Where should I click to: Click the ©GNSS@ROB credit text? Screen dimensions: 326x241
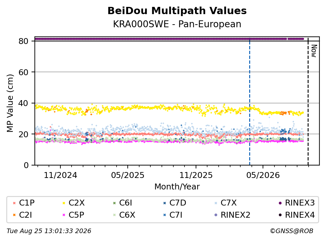(x=292, y=231)
